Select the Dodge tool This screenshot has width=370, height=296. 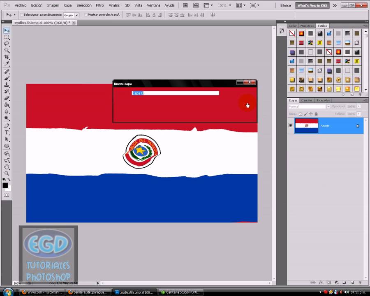click(7, 118)
